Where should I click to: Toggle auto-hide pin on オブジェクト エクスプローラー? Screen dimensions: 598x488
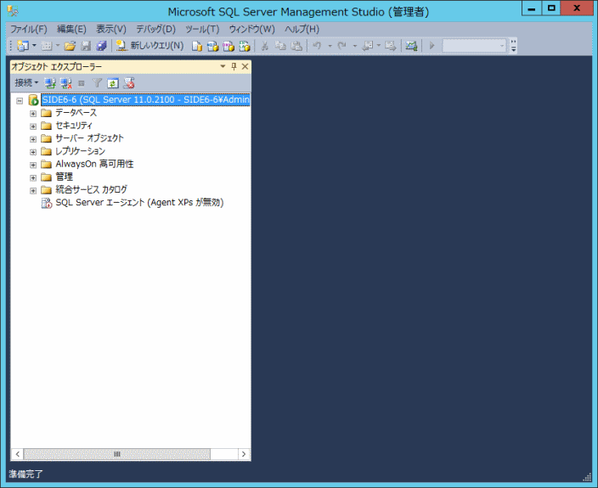(x=234, y=66)
